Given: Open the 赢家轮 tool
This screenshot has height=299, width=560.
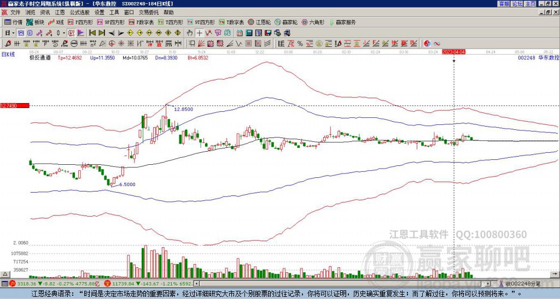Looking at the screenshot, I should [x=286, y=22].
